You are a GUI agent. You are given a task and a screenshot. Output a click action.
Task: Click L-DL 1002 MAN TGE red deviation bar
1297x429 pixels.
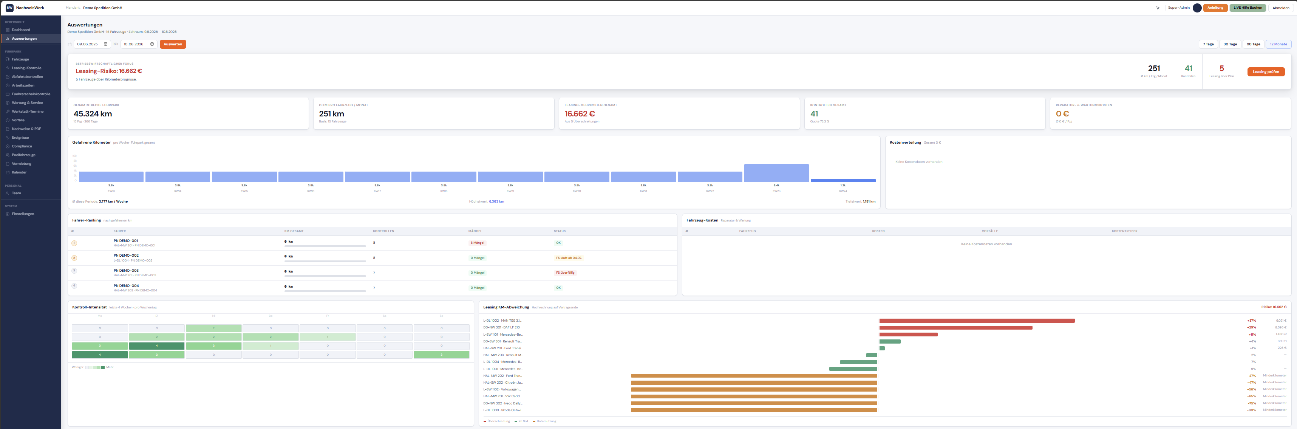tap(977, 321)
